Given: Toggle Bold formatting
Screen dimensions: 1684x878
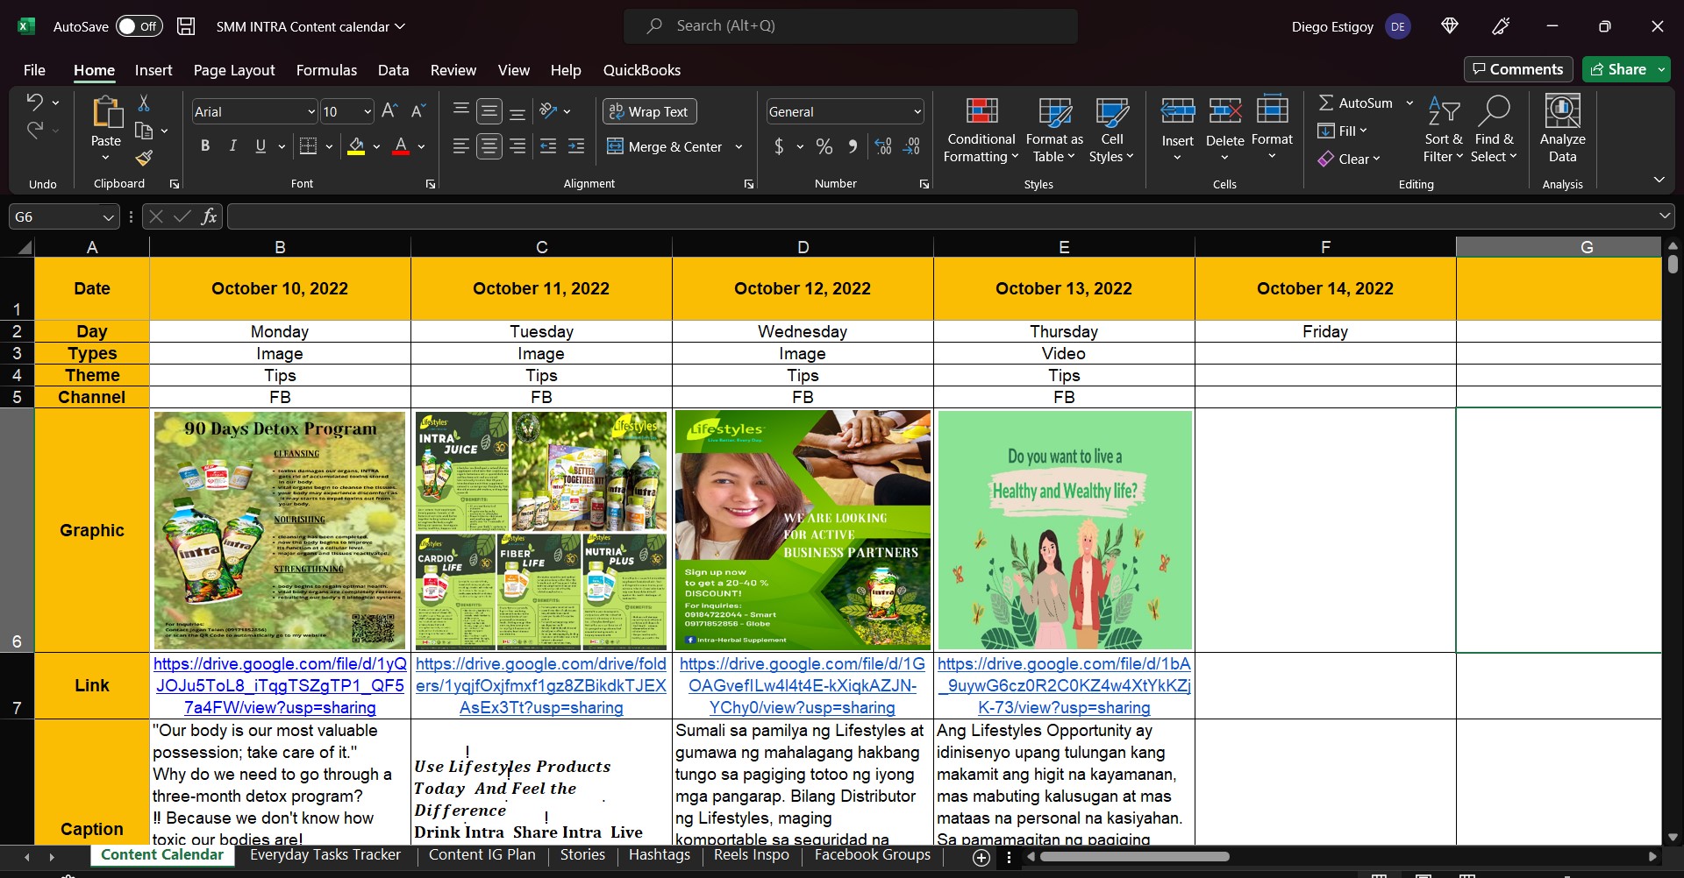Looking at the screenshot, I should click(205, 146).
